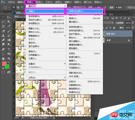The height and width of the screenshot is (120, 135).
Task: Choose Invert menu item
Action: [x=85, y=54]
